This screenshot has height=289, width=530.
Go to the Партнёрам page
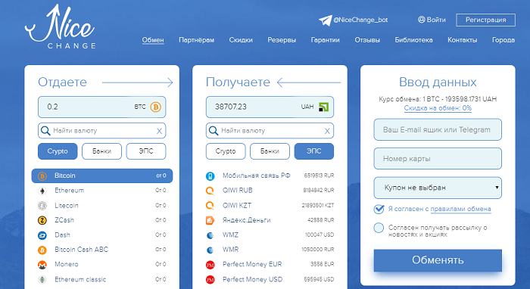coord(196,40)
